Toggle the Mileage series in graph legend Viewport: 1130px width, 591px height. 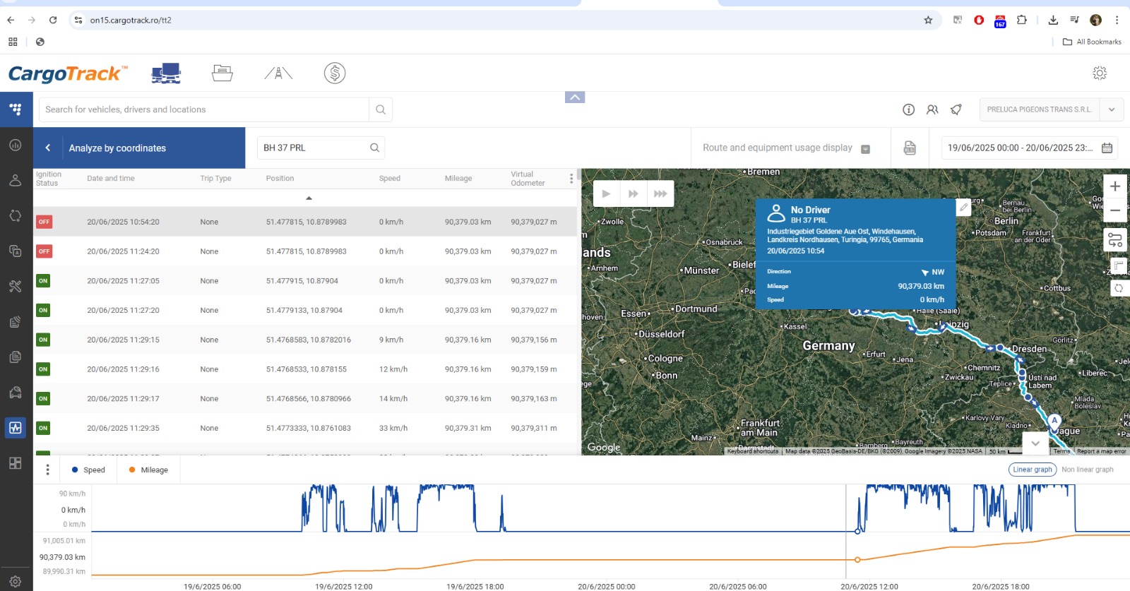148,470
